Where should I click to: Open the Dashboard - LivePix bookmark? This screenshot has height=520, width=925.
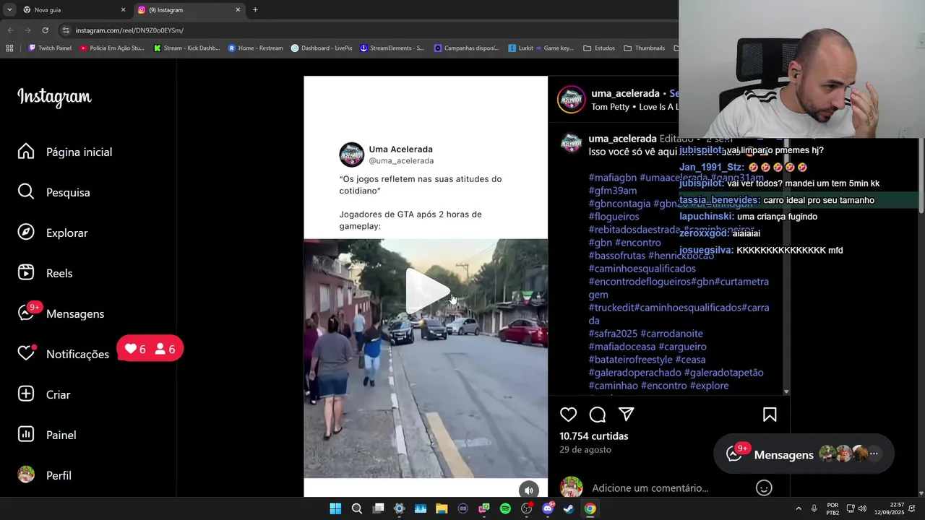[x=322, y=48]
